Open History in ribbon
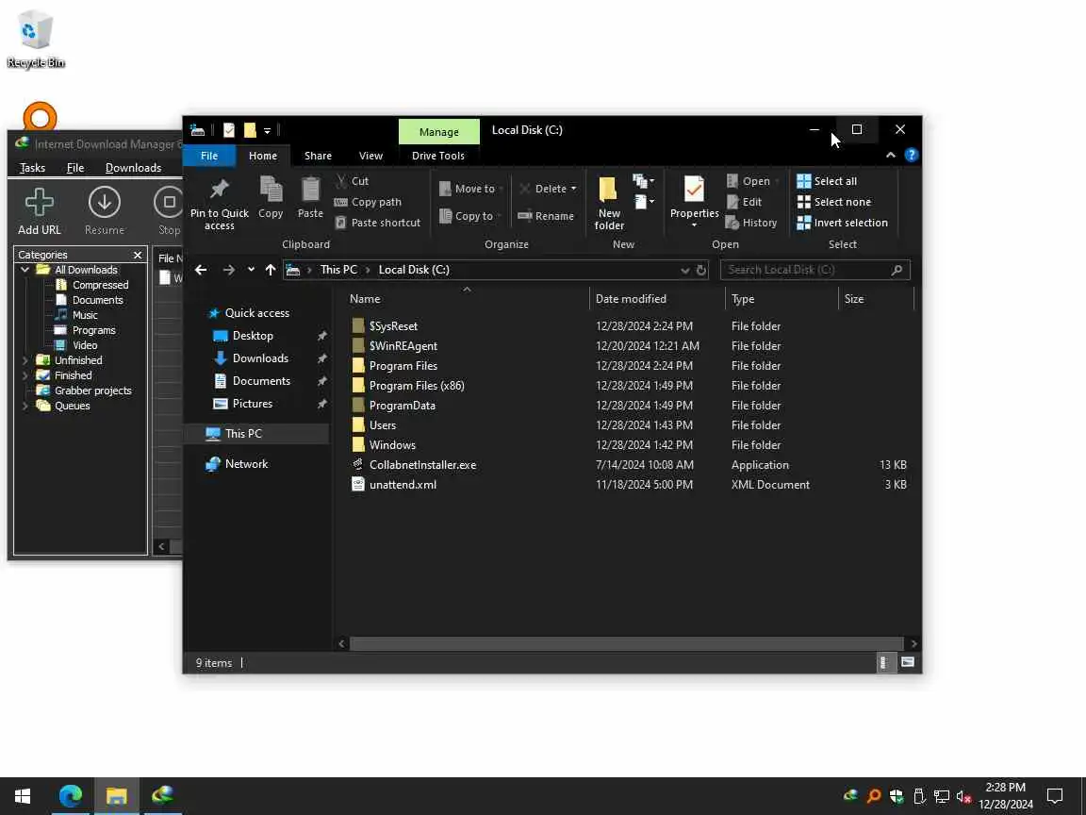This screenshot has height=815, width=1086. 750,223
